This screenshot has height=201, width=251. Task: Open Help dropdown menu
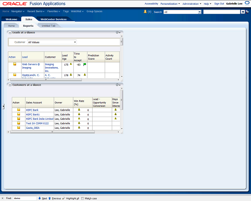[x=207, y=4]
